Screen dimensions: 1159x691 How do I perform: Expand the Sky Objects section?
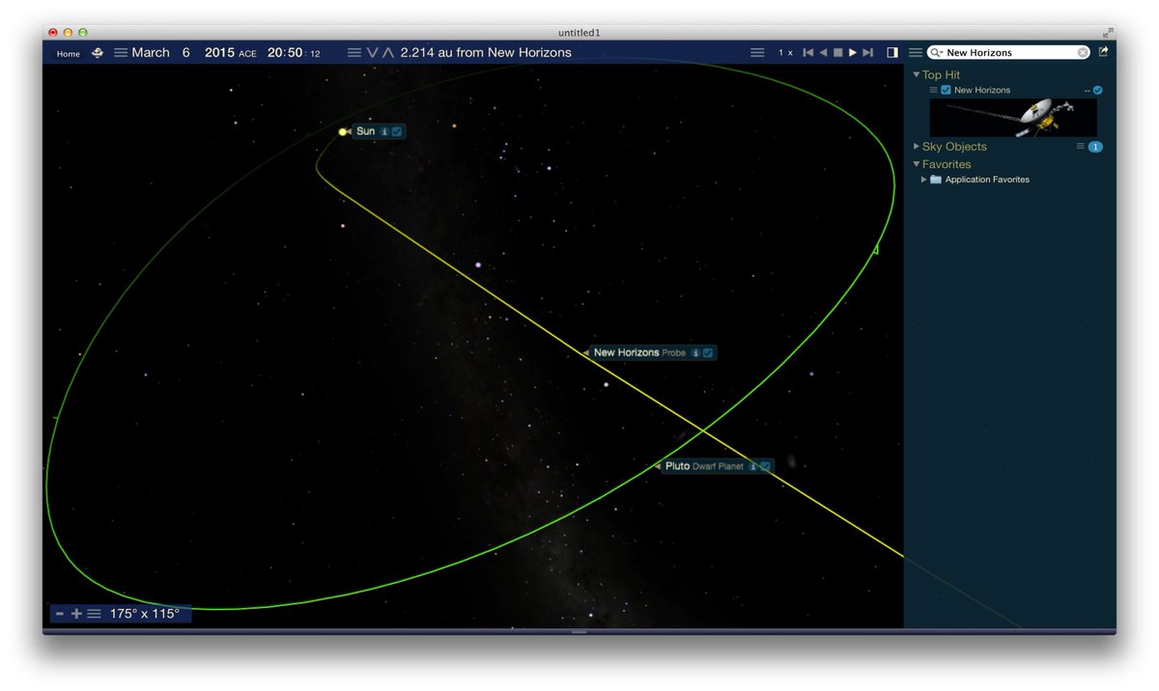(917, 147)
